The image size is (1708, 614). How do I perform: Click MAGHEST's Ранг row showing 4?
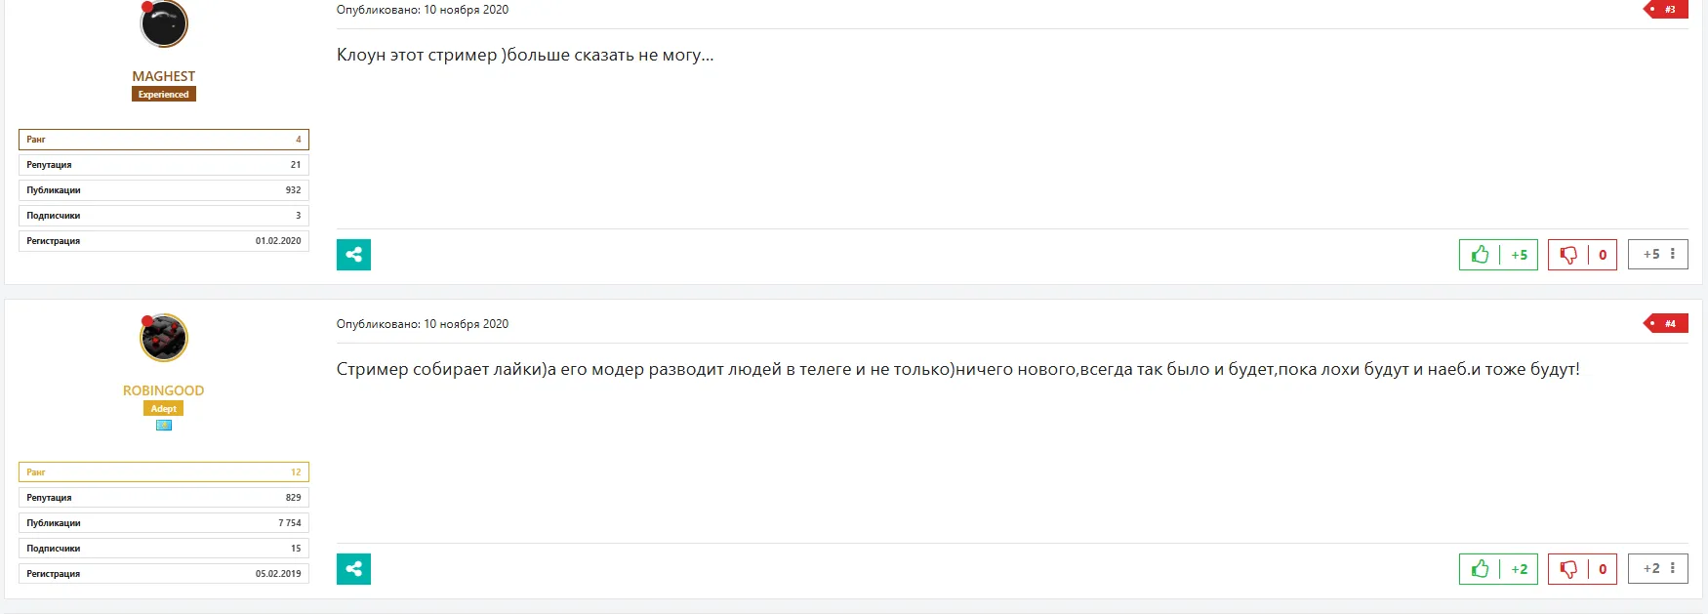click(x=164, y=140)
